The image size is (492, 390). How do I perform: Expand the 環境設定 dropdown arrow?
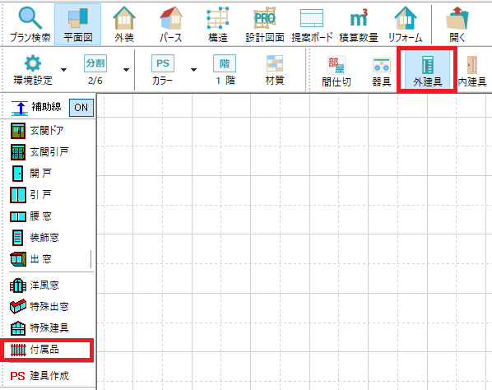pos(63,70)
